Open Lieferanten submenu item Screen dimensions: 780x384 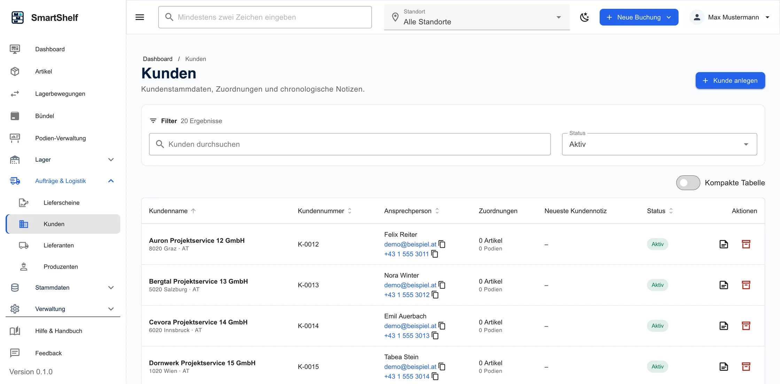(x=63, y=245)
